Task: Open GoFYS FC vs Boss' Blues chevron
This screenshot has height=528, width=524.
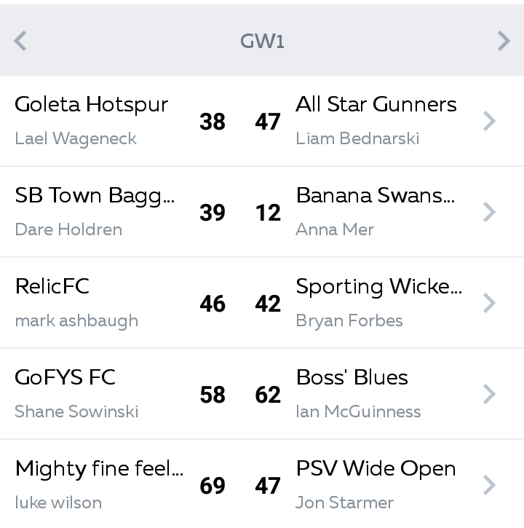Action: point(489,394)
